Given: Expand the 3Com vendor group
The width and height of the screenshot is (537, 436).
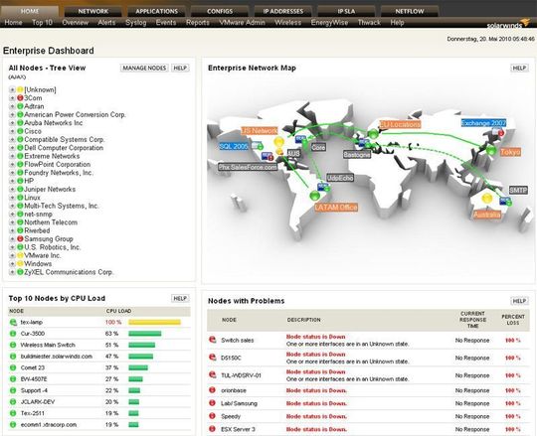Looking at the screenshot, I should click(x=12, y=97).
